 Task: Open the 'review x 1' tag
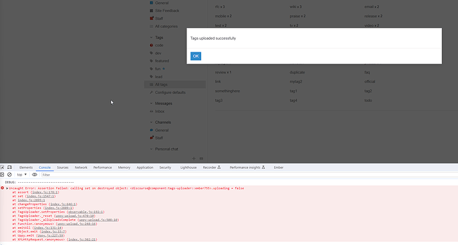tap(223, 72)
